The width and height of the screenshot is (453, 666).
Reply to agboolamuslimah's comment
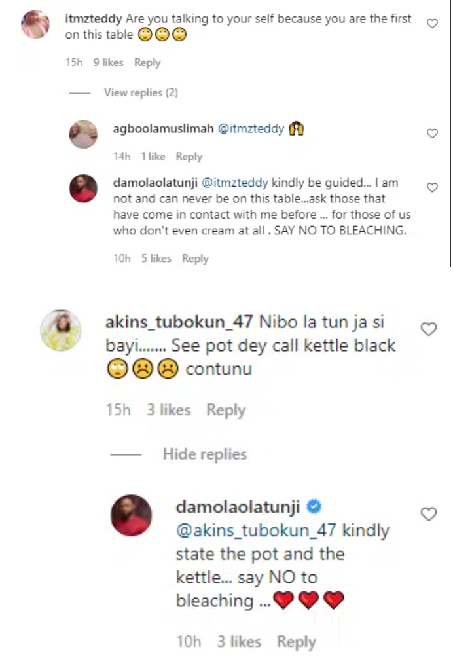click(x=189, y=157)
